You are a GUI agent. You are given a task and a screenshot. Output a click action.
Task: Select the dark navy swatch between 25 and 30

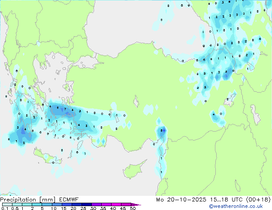pos(86,204)
